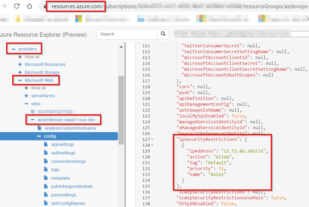The image size is (309, 207).
Task: Click the browser home icon
Action: tap(30, 6)
